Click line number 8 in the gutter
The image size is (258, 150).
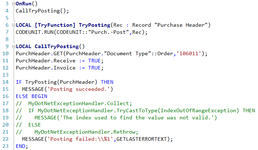(7, 39)
